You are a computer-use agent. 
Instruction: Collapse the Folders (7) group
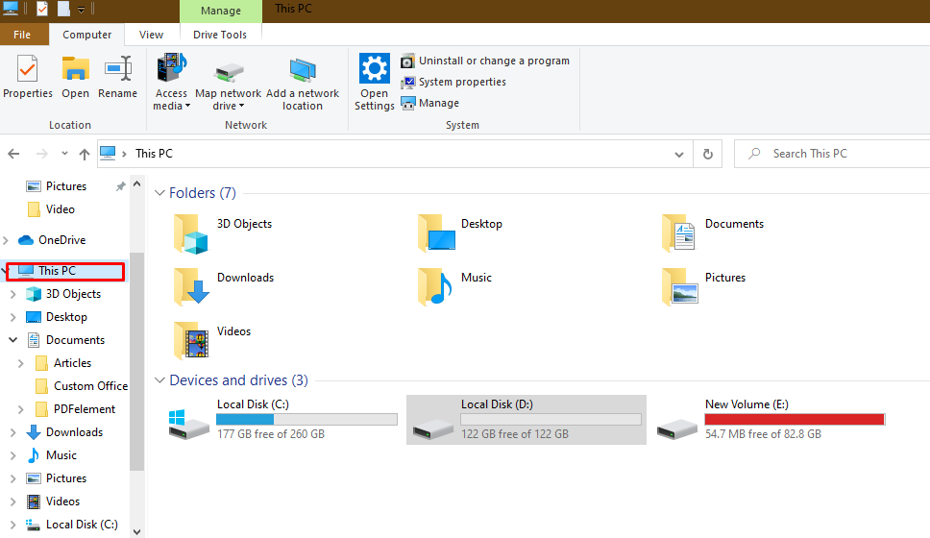[159, 193]
